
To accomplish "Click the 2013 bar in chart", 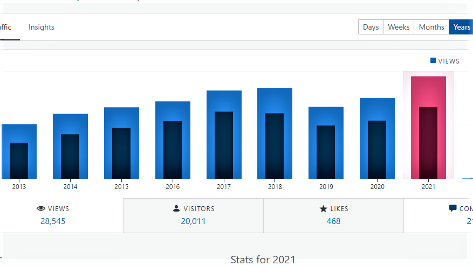I will click(19, 151).
